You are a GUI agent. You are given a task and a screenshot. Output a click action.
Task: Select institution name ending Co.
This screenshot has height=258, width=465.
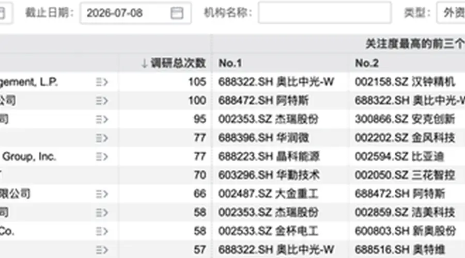(7, 231)
